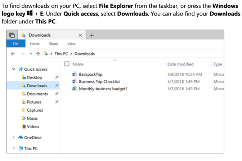Screen dimensions: 242x161
Task: Select OneDrive in the navigation pane
Action: pyautogui.click(x=33, y=138)
